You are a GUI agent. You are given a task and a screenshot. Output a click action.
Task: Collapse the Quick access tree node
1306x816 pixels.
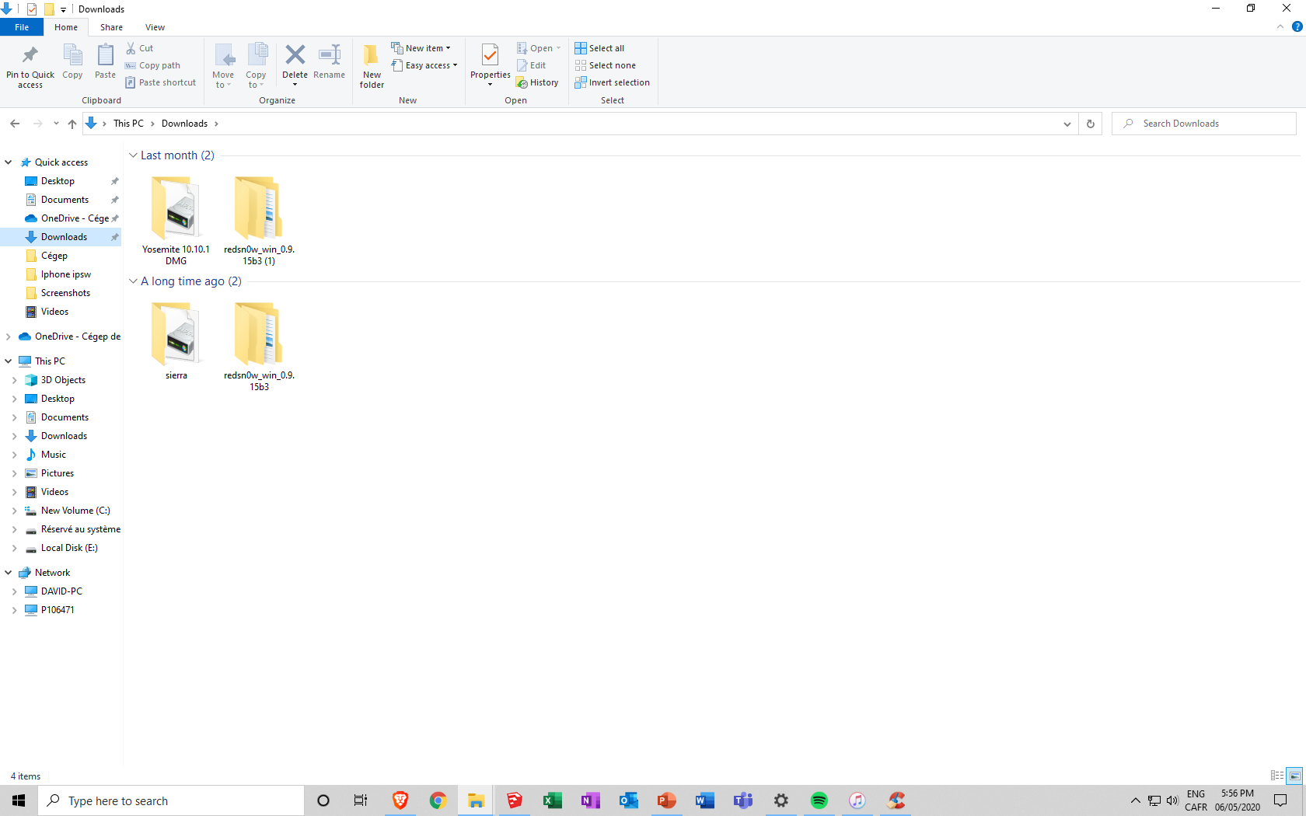(x=9, y=162)
